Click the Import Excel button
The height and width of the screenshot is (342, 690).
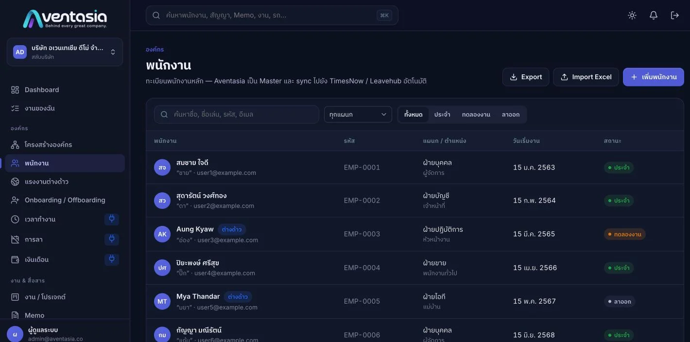(x=586, y=77)
